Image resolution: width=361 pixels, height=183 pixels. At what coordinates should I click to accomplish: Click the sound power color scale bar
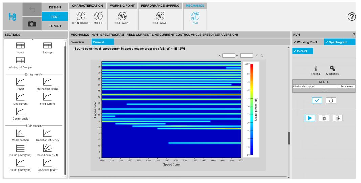pyautogui.click(x=252, y=109)
